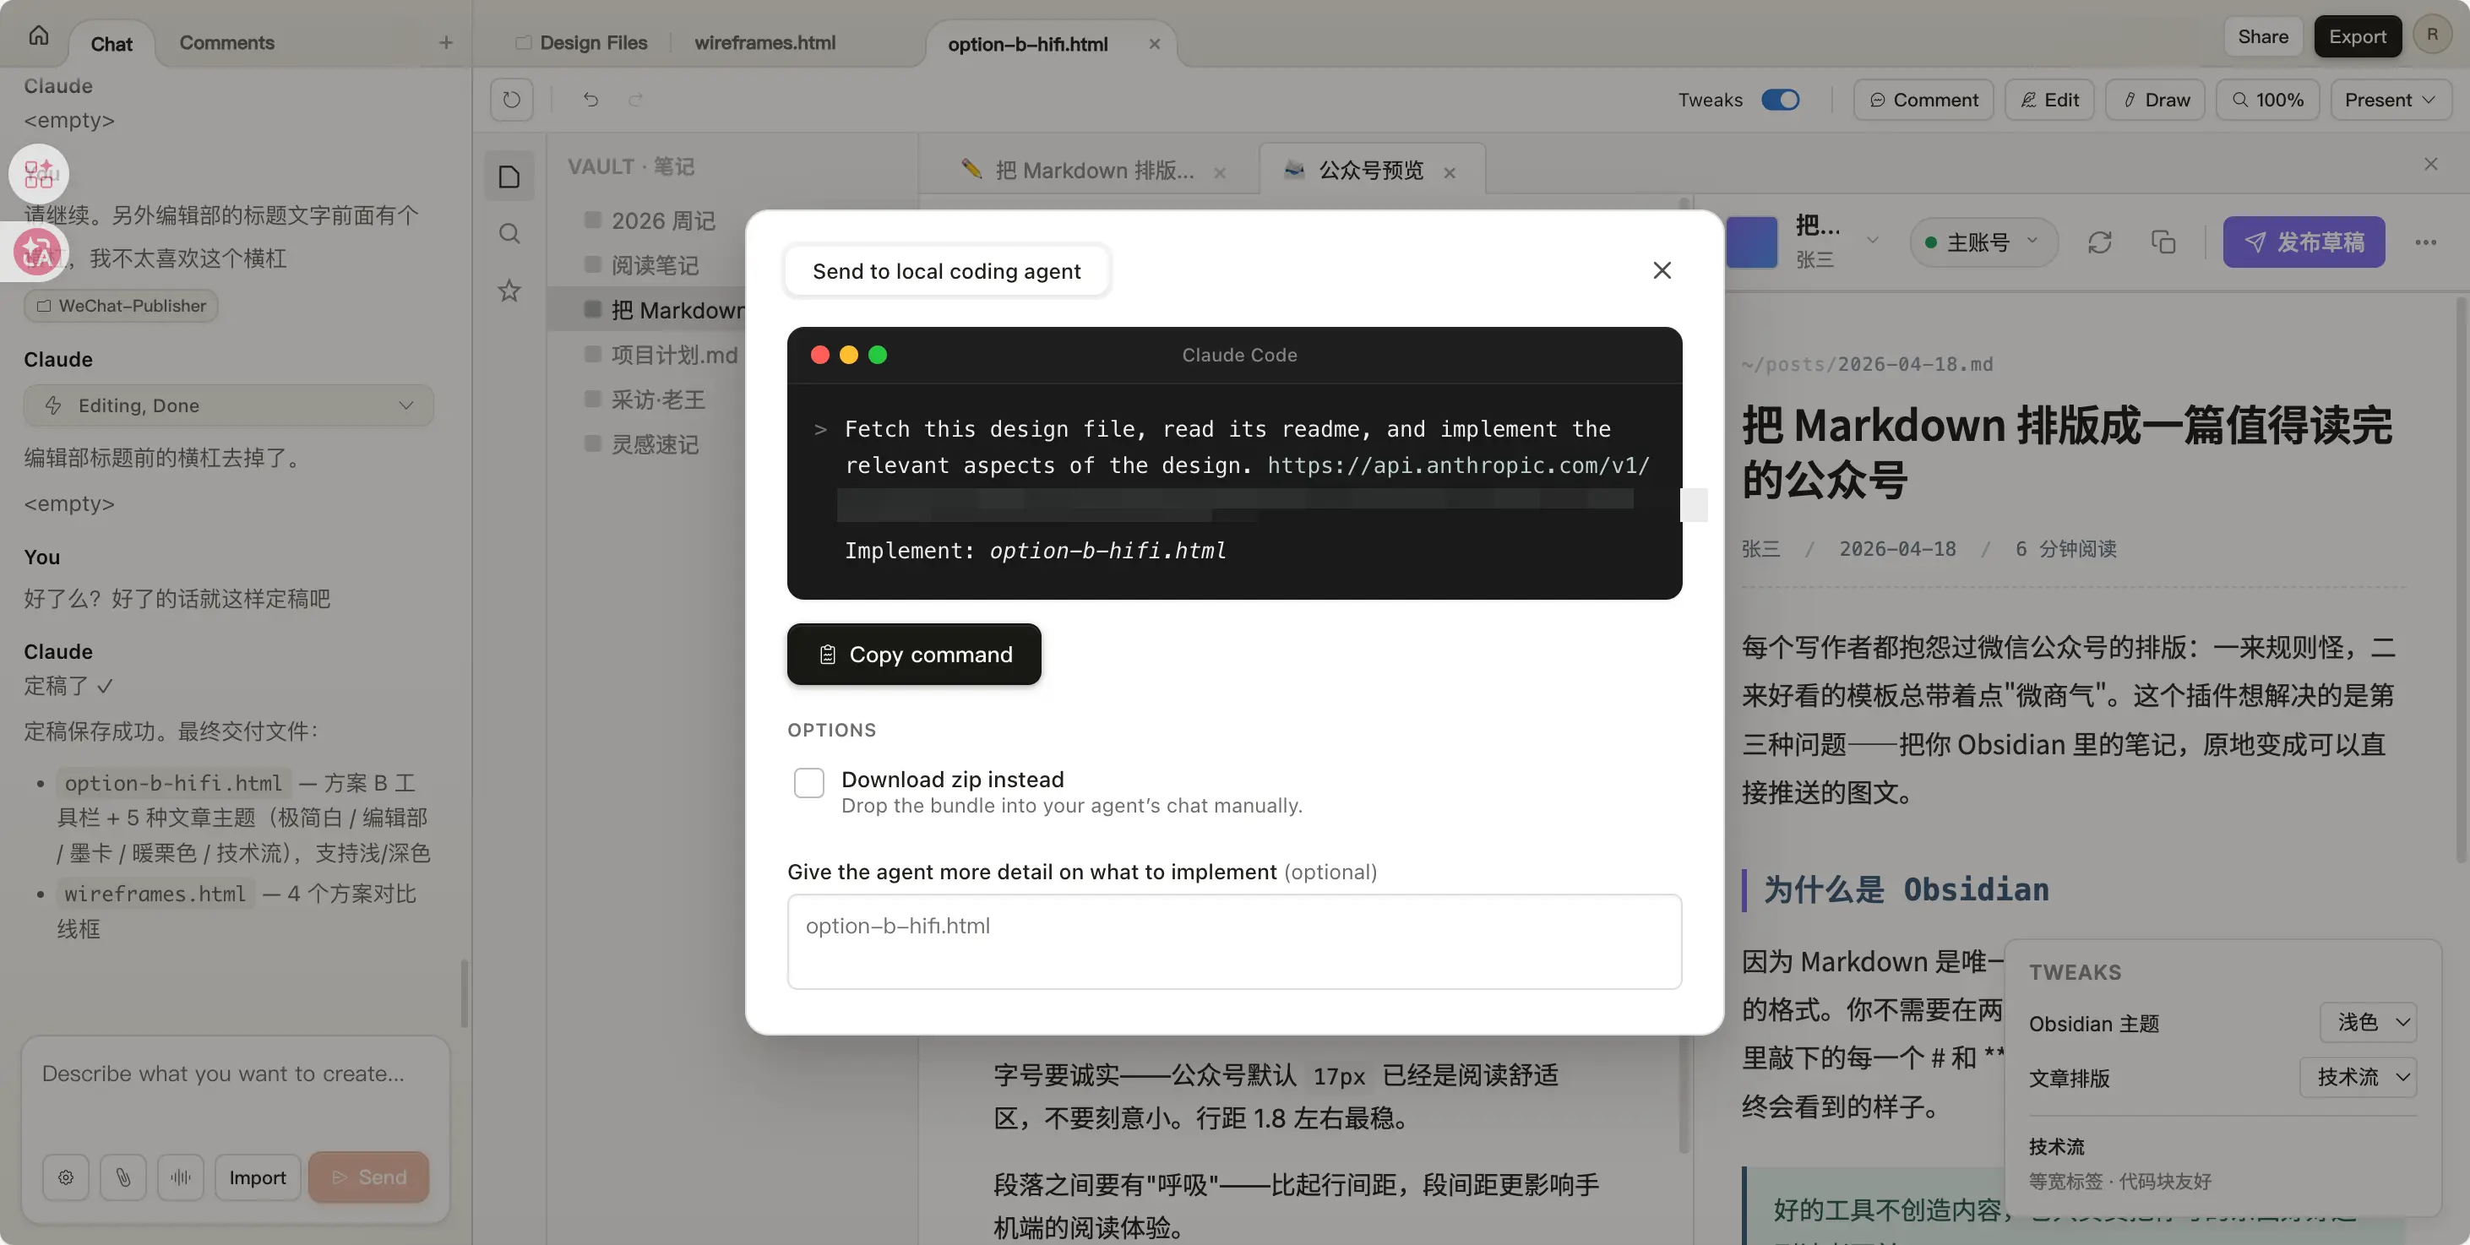Check the Download zip instead checkbox
The image size is (2470, 1245).
808,782
